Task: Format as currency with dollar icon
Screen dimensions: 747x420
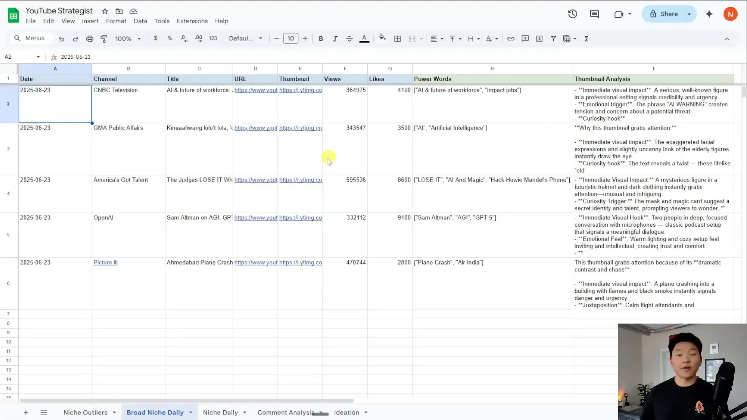Action: [x=156, y=38]
